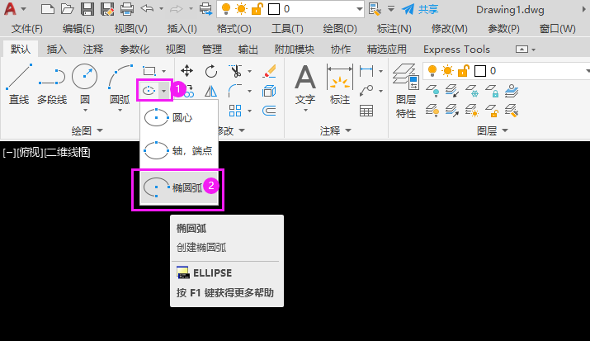Toggle the bulb in quick access layer box
This screenshot has height=341, width=590.
pos(226,8)
